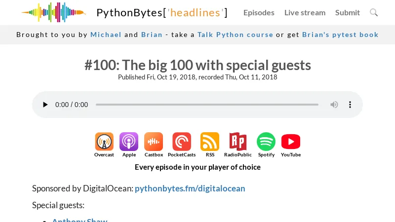Open Brian's pytest book link
This screenshot has width=395, height=222.
point(340,35)
